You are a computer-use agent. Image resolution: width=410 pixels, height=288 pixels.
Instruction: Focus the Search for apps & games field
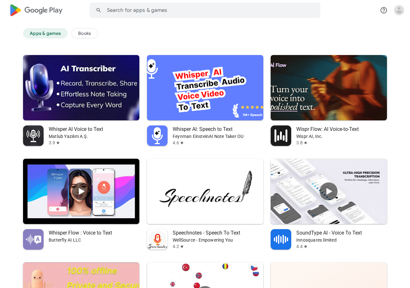tap(205, 10)
